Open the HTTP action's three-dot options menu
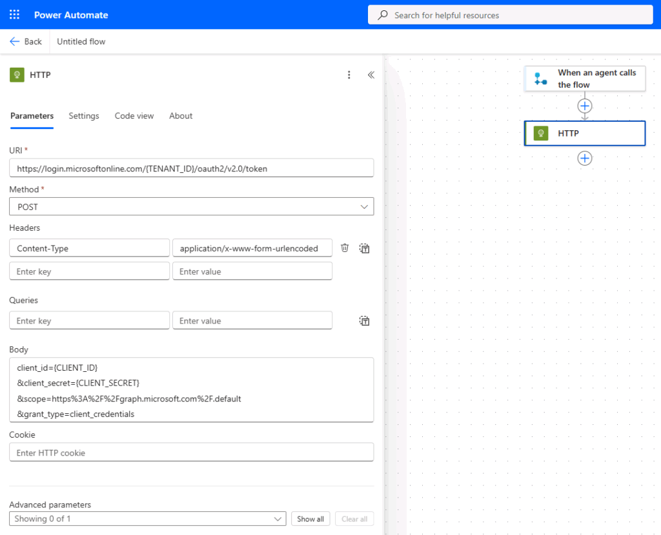Image resolution: width=661 pixels, height=535 pixels. (x=349, y=75)
